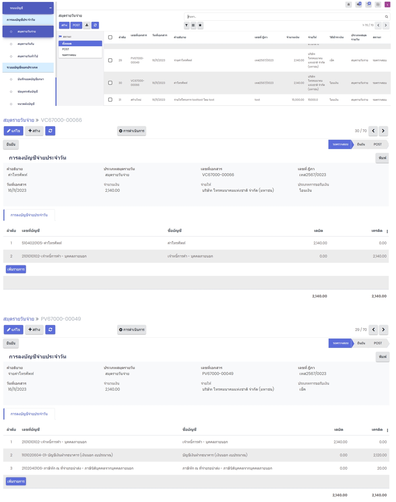Image resolution: width=396 pixels, height=502 pixels.
Task: Select ทั้งหมด in the สถานะ filter panel
Action: tap(80, 44)
